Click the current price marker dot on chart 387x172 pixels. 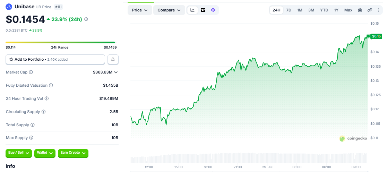[x=368, y=36]
